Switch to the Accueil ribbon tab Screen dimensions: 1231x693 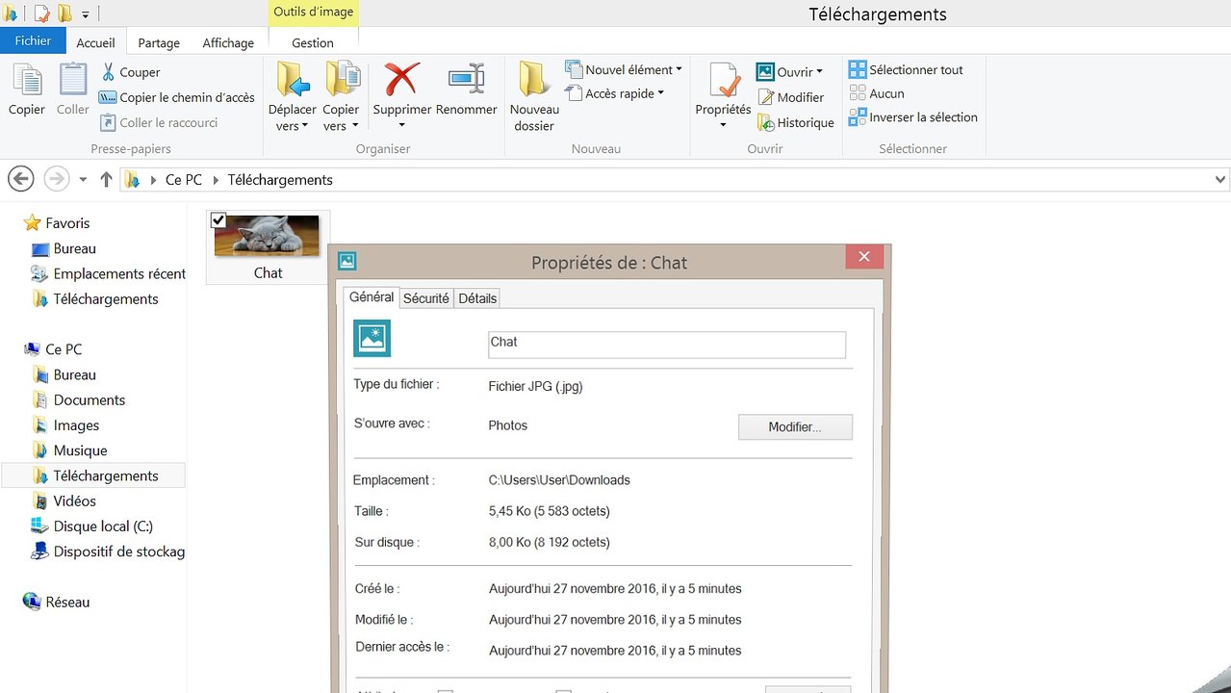[x=96, y=42]
